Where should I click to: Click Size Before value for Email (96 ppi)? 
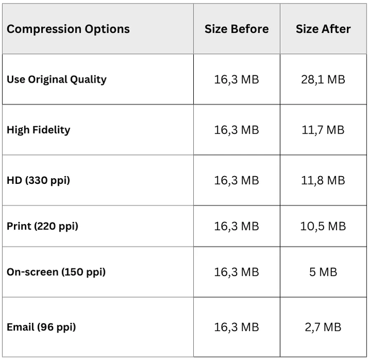coord(237,327)
